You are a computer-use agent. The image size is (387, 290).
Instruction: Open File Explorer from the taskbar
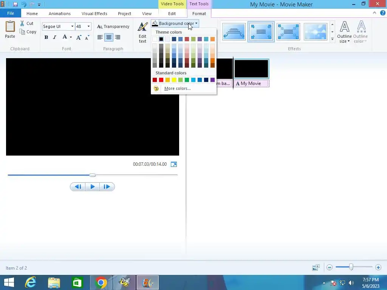54,282
